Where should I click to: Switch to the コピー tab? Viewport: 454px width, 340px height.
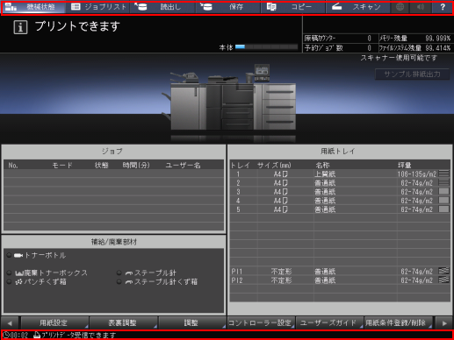293,7
